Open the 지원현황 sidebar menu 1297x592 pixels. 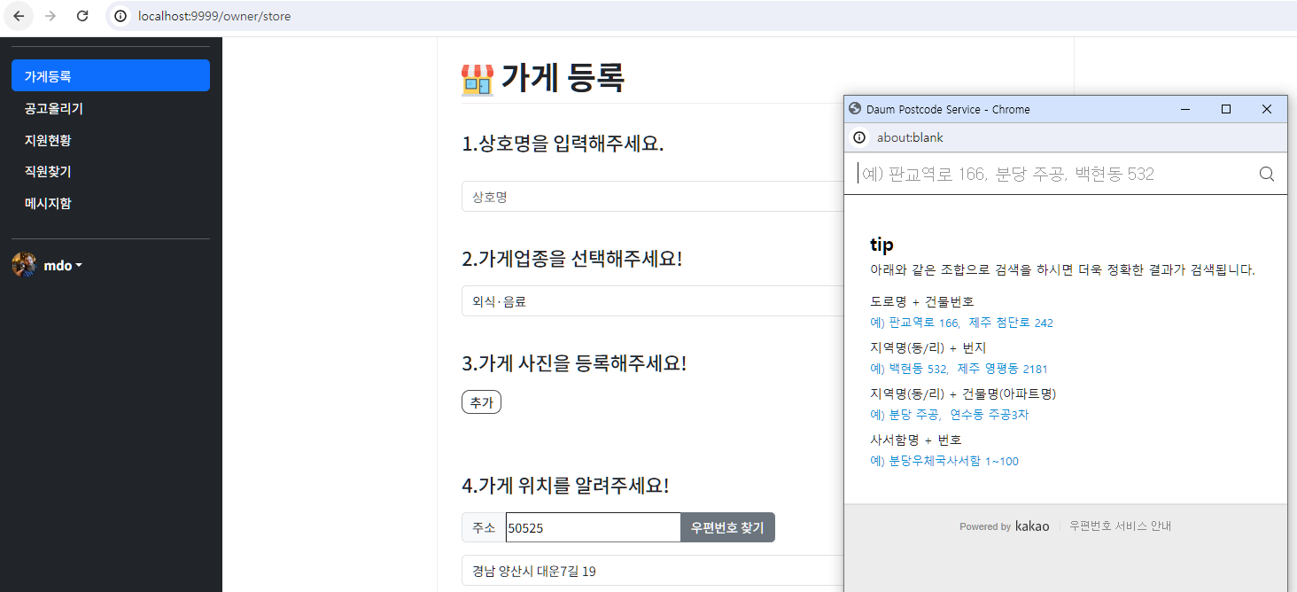111,140
